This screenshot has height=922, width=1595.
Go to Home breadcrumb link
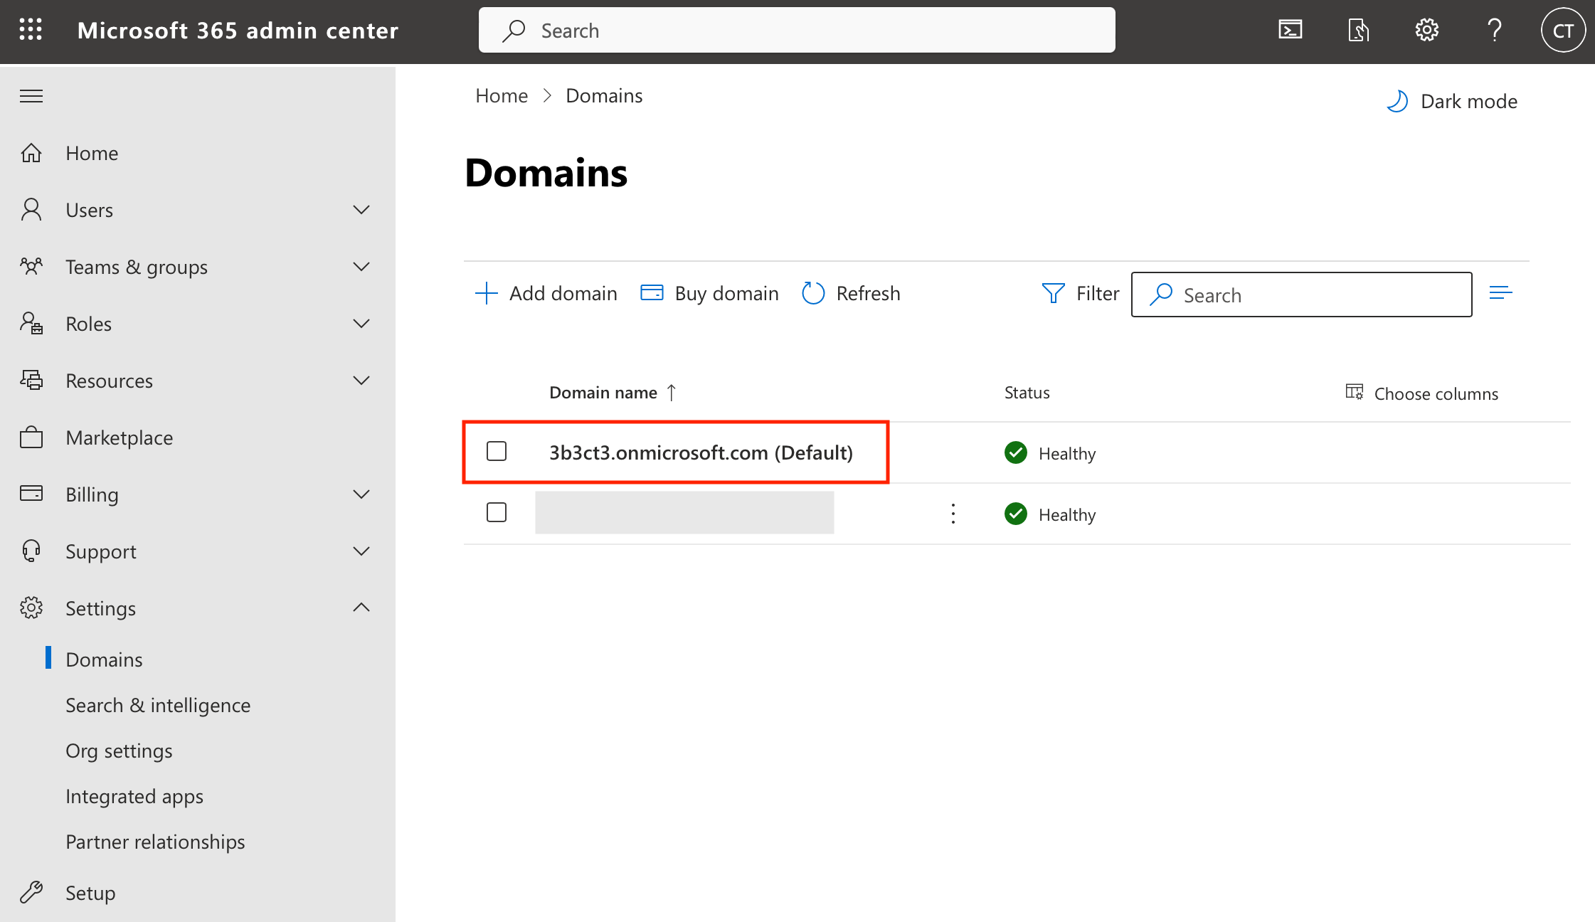pyautogui.click(x=502, y=95)
